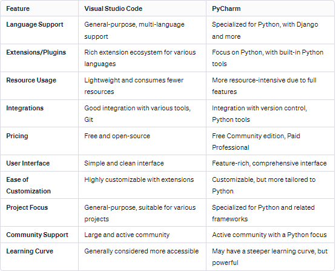Select the Community Support row label
The height and width of the screenshot is (271, 336).
point(37,235)
